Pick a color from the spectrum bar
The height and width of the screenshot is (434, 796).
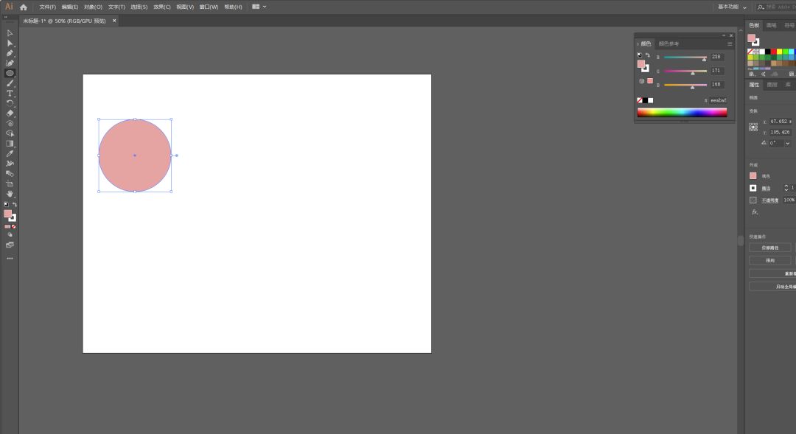pyautogui.click(x=682, y=113)
